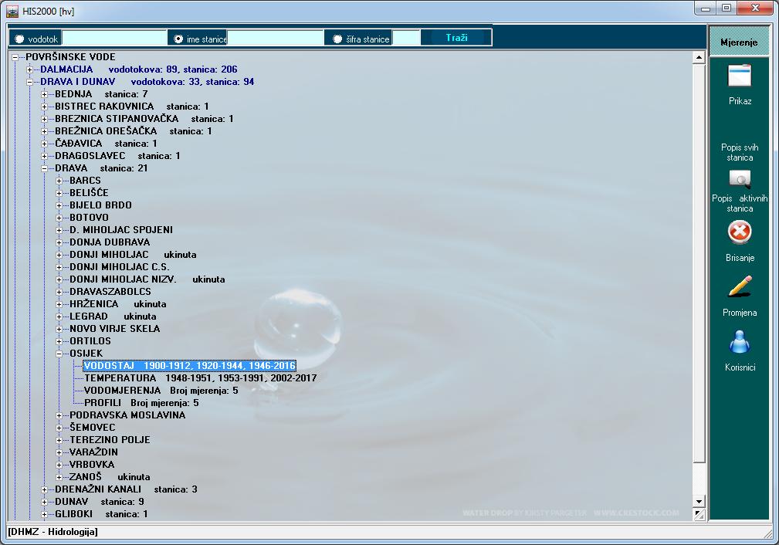The width and height of the screenshot is (779, 545).
Task: Select VODOMJERENJA Broj mjerenja: 5
Action: 161,391
